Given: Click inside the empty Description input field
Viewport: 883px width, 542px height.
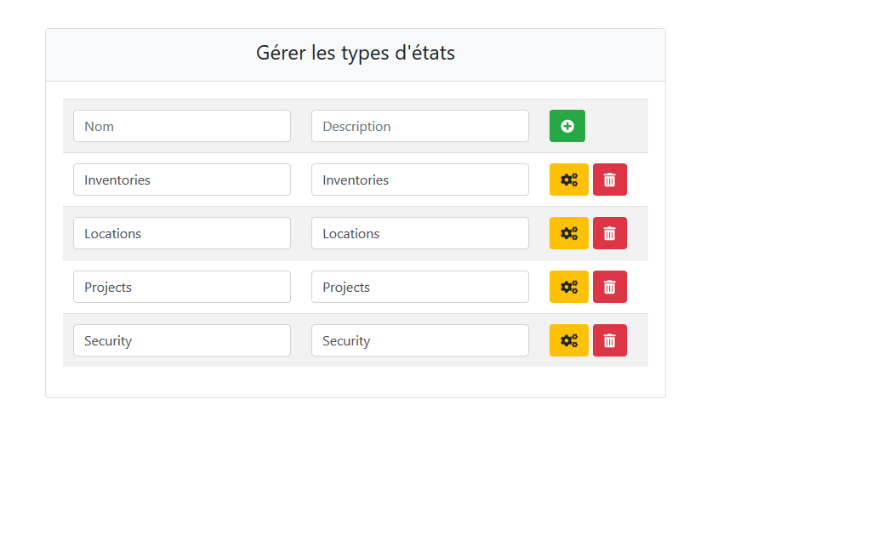Looking at the screenshot, I should tap(419, 125).
